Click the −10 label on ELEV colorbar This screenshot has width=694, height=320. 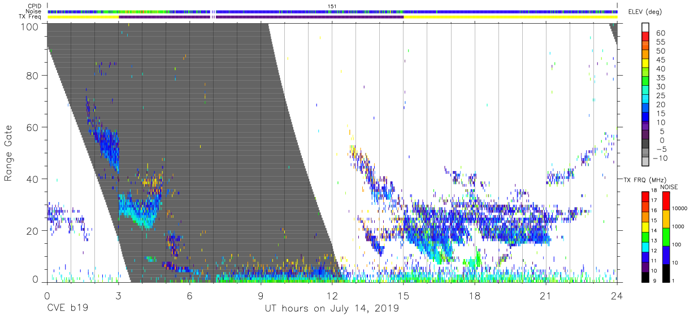(660, 158)
